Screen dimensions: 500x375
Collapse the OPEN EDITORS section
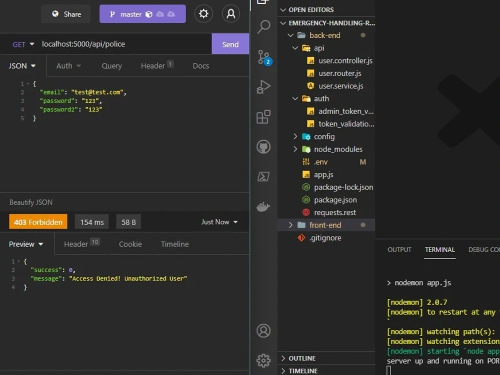click(x=283, y=10)
